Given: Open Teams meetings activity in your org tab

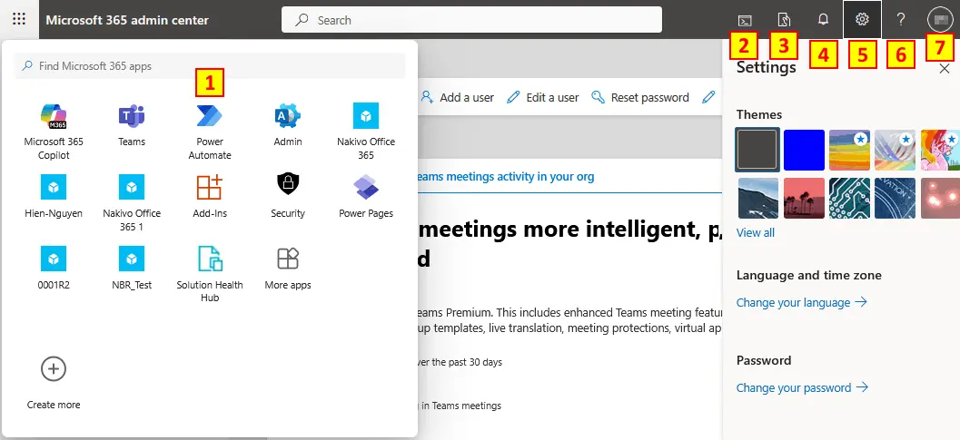Looking at the screenshot, I should tap(504, 177).
